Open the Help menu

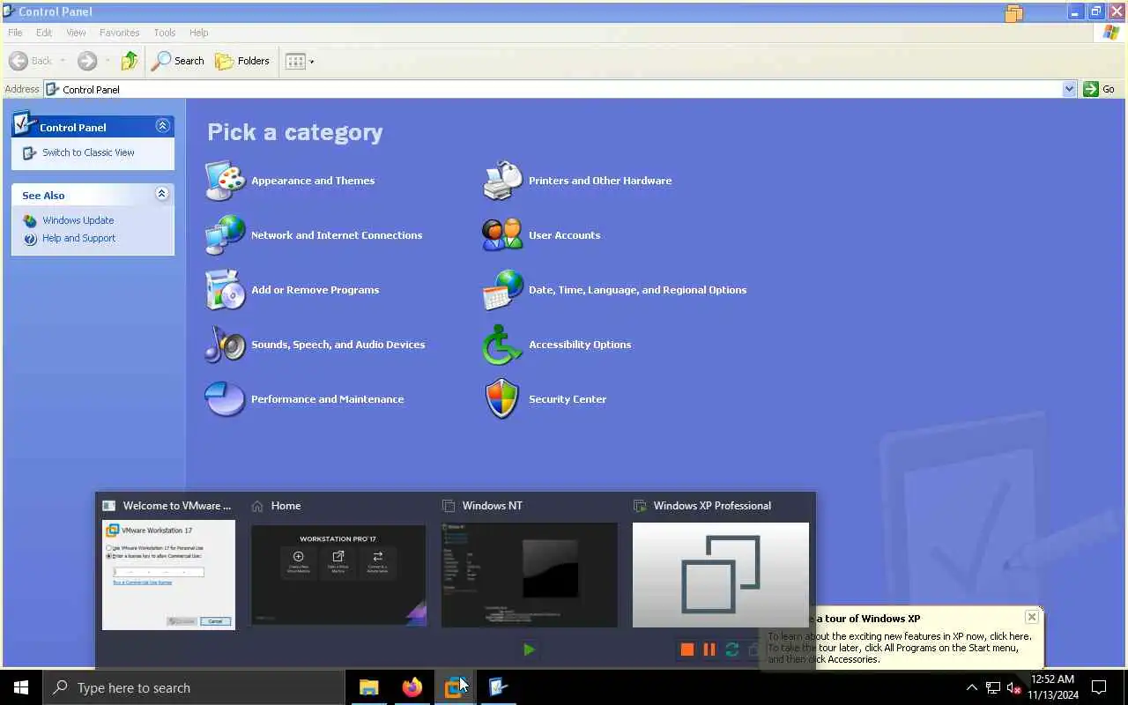point(199,33)
